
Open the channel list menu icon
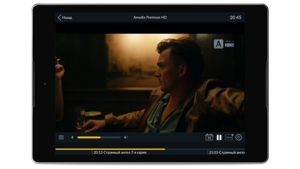coord(61,137)
